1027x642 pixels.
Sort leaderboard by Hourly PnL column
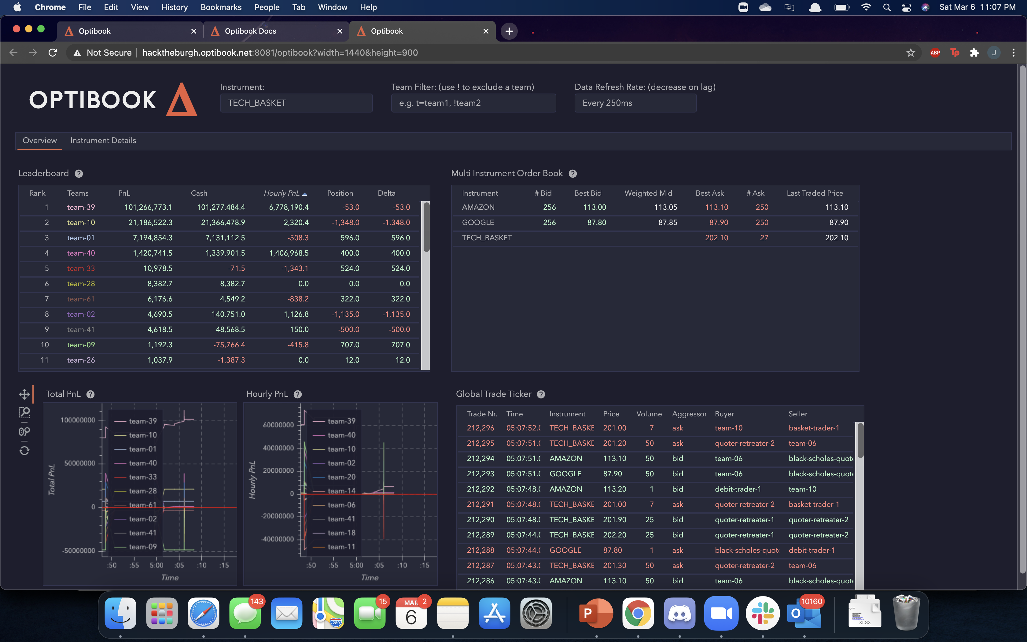282,193
